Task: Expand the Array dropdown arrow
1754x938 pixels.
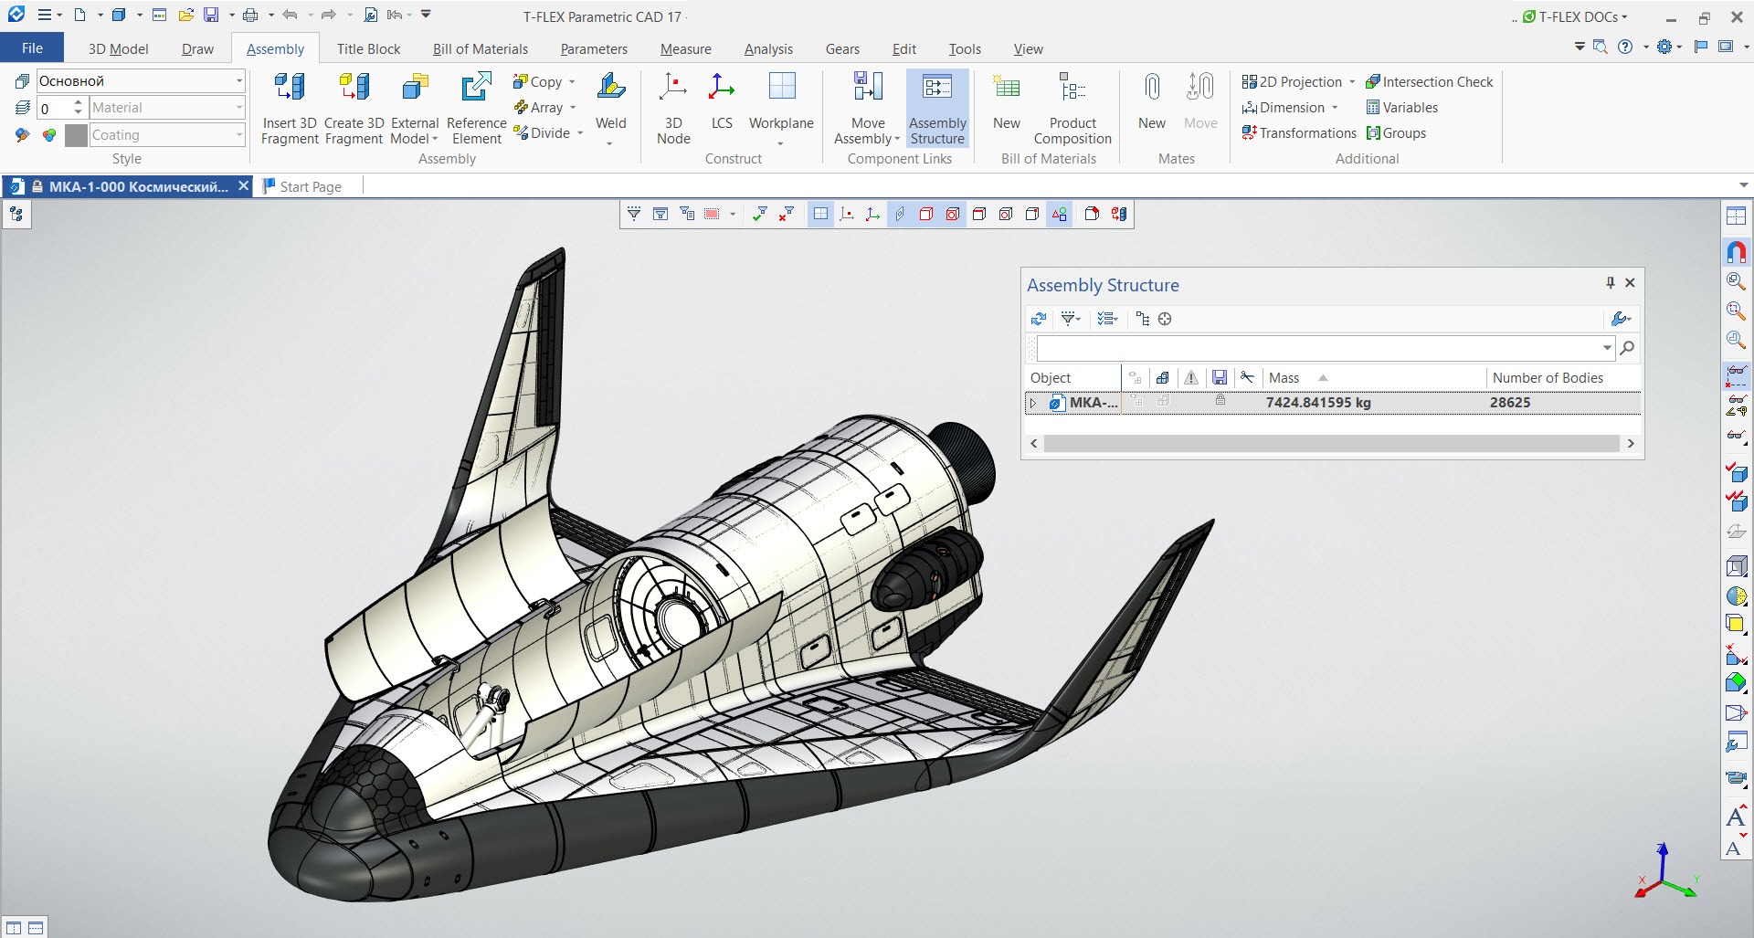Action: (x=573, y=108)
